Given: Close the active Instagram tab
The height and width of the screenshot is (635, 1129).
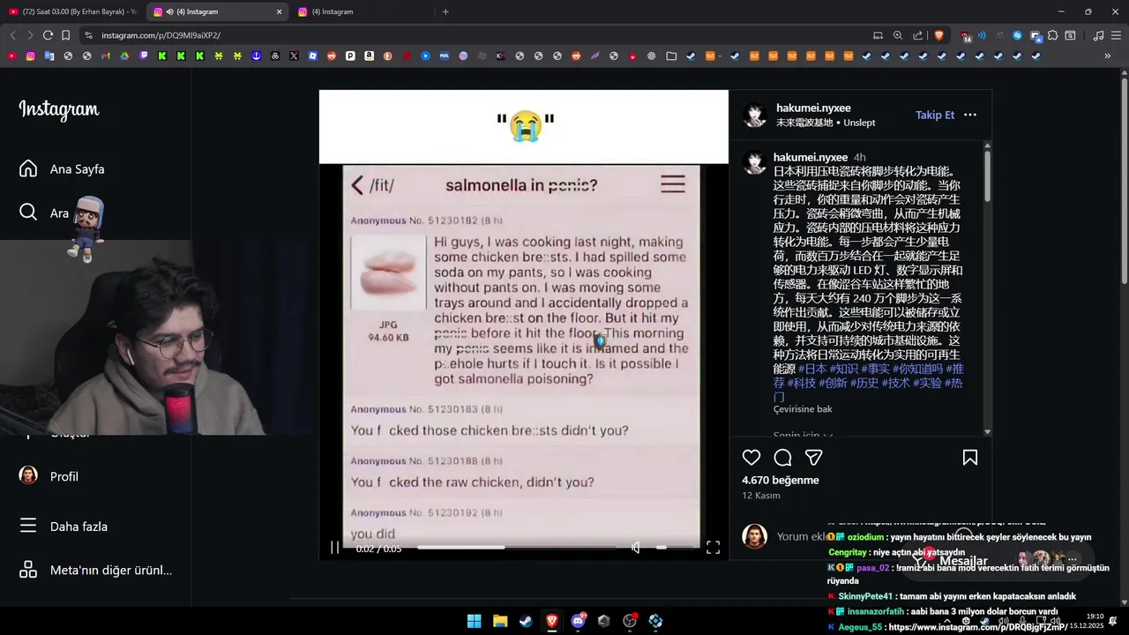Looking at the screenshot, I should click(x=280, y=11).
